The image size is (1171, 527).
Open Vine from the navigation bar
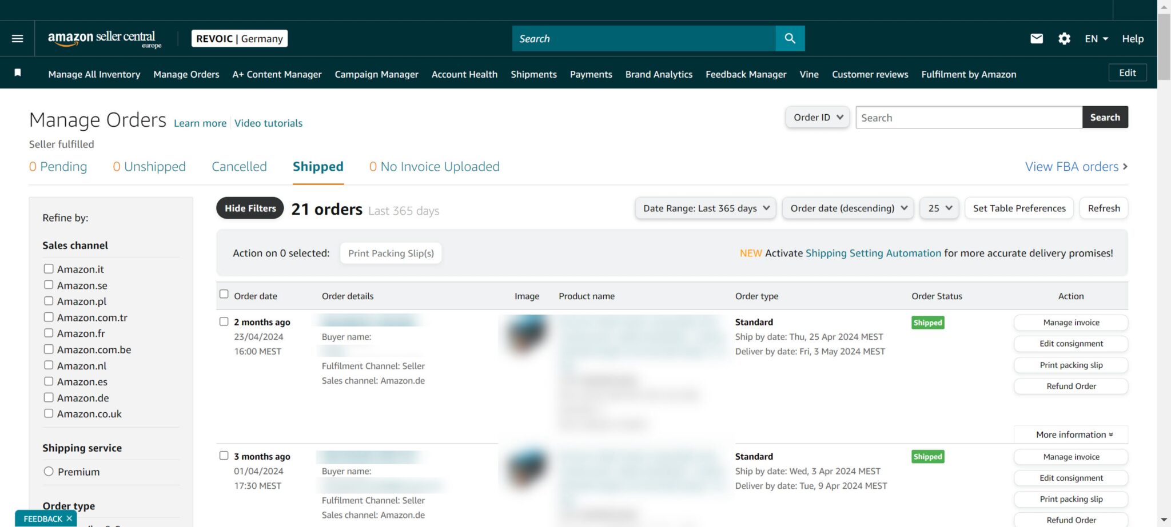[x=809, y=74]
